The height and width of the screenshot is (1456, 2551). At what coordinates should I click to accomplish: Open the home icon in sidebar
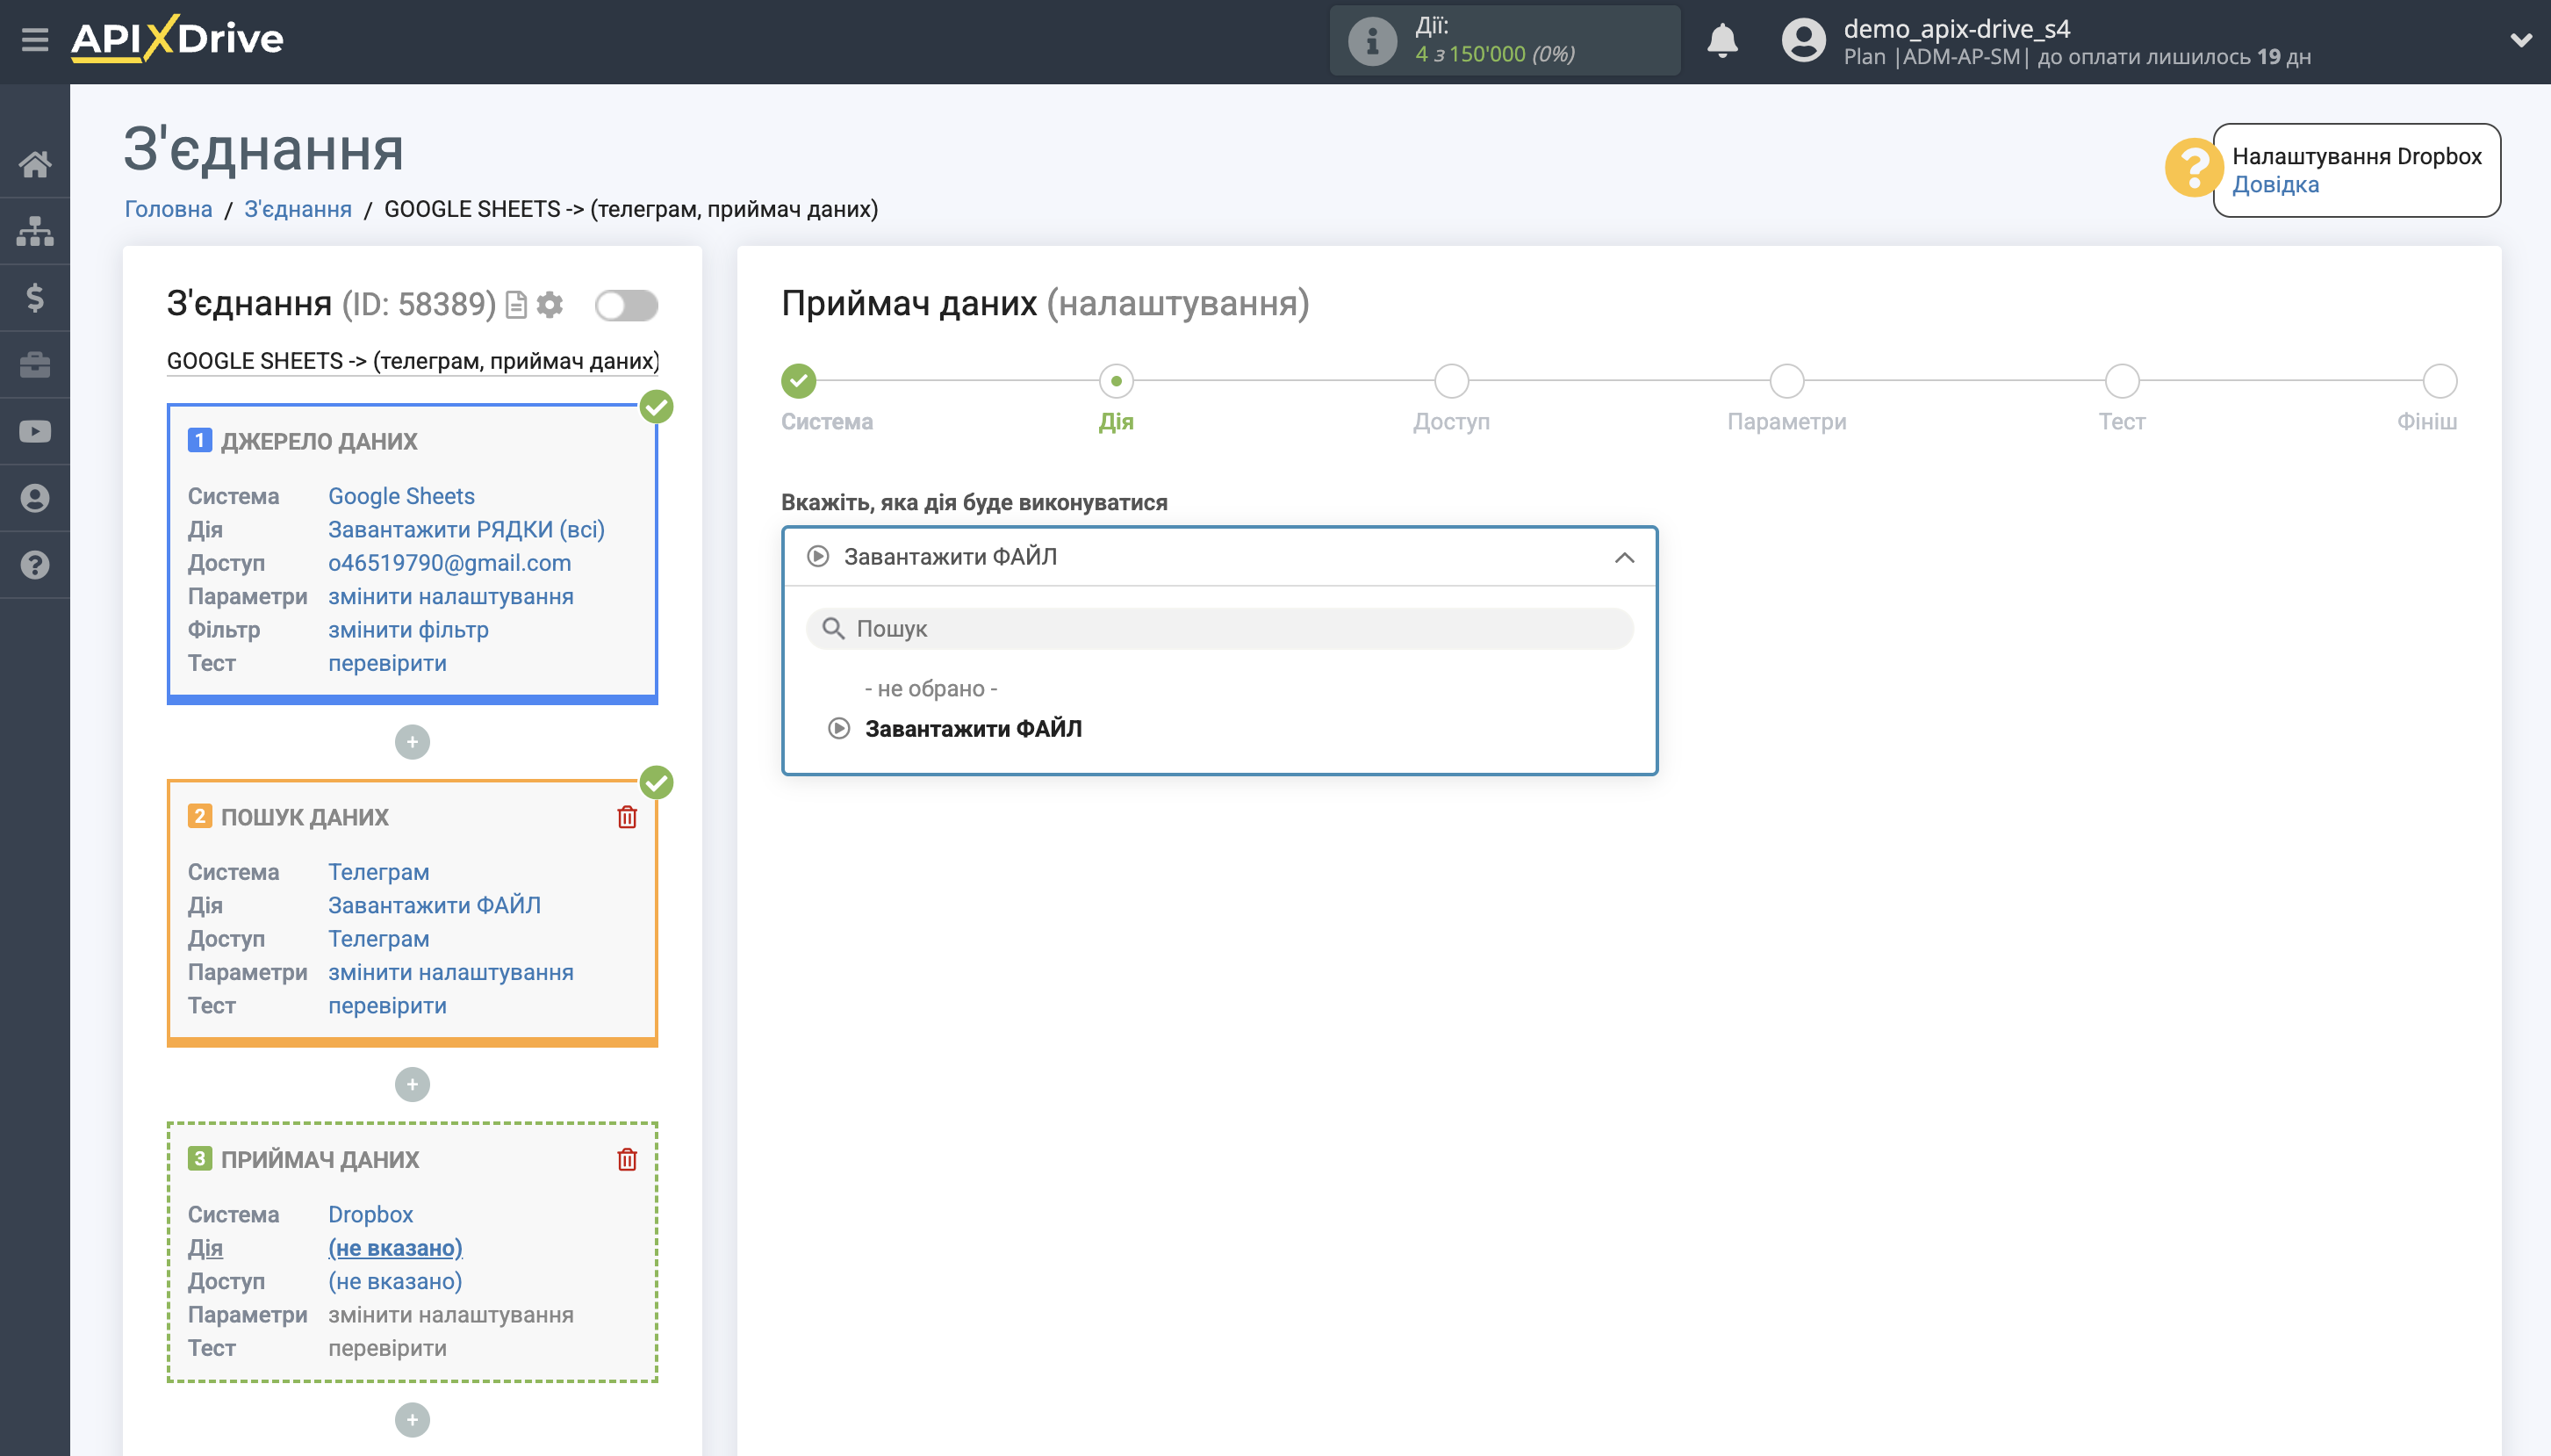[x=35, y=164]
